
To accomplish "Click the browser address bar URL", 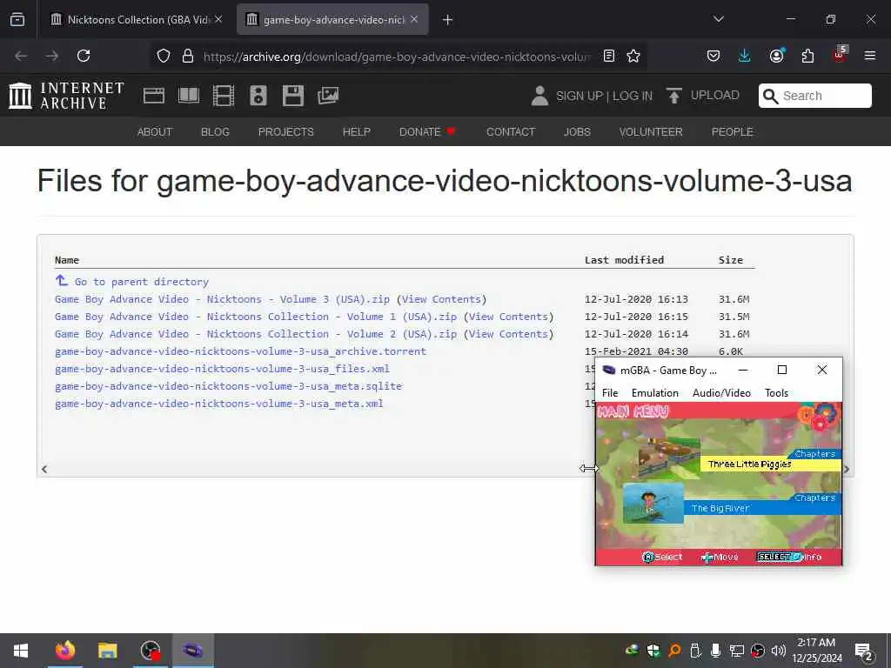I will [x=397, y=57].
